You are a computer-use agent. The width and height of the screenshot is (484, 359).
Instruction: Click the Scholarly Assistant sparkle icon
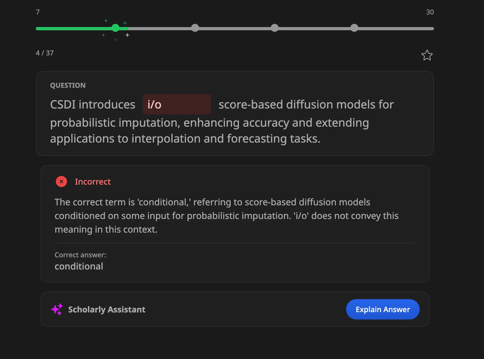click(57, 309)
